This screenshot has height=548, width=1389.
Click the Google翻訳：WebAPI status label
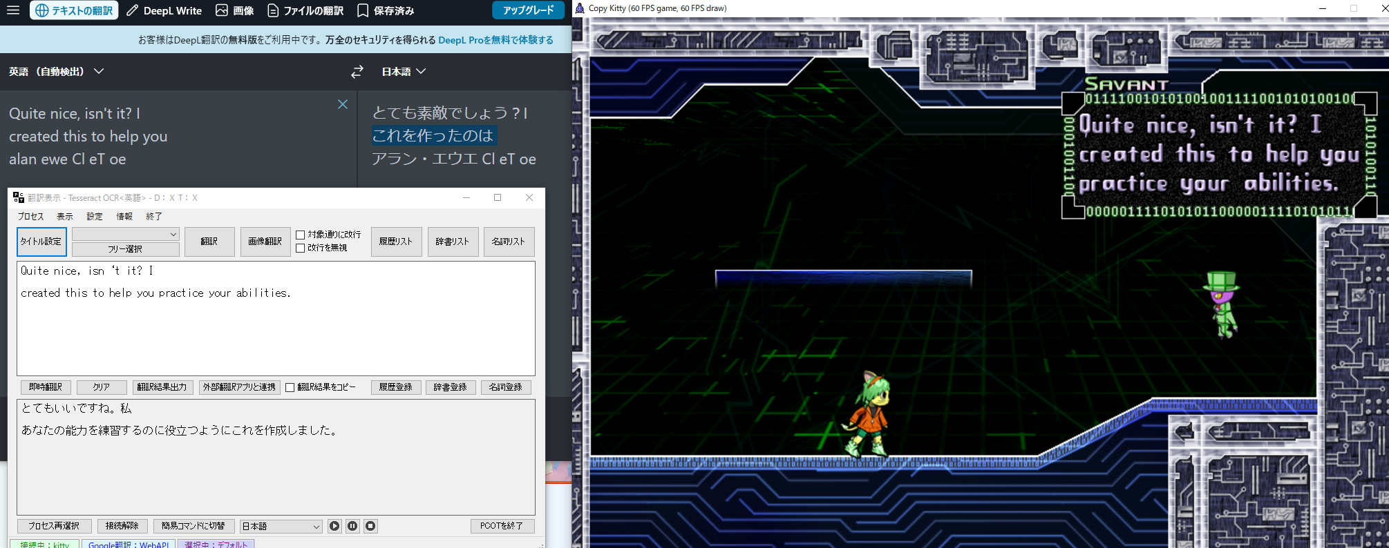pyautogui.click(x=129, y=544)
